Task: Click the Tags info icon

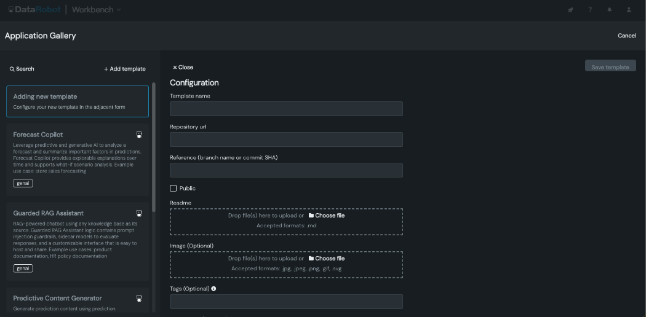Action: coord(213,289)
